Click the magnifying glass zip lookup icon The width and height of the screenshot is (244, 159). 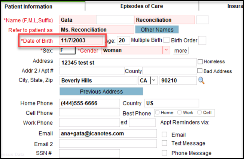point(201,80)
